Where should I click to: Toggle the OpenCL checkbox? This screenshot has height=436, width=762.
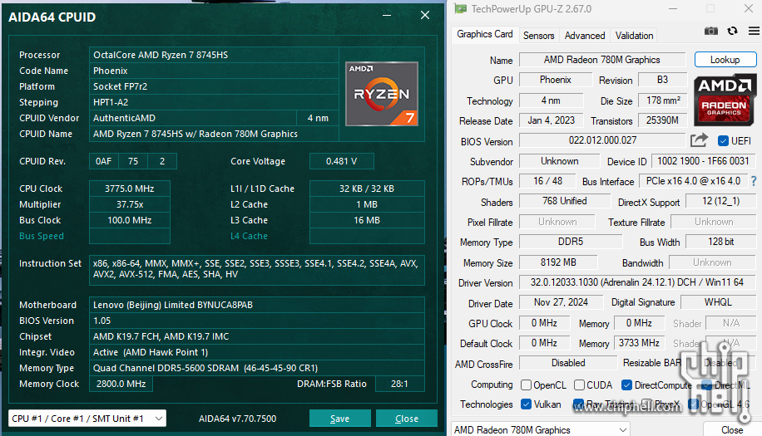[526, 385]
